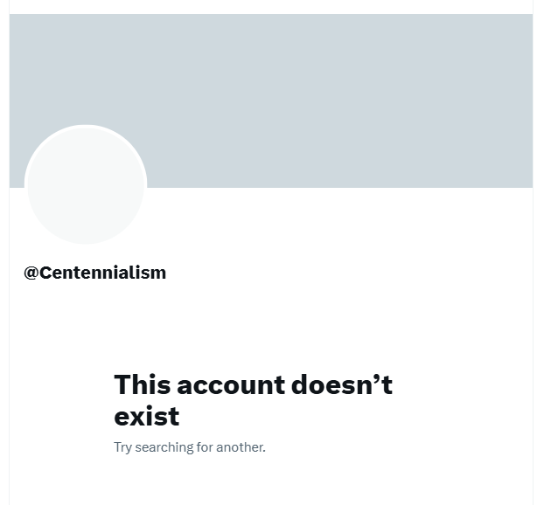544x505 pixels.
Task: Click the word "another." in the subtext
Action: (x=241, y=447)
